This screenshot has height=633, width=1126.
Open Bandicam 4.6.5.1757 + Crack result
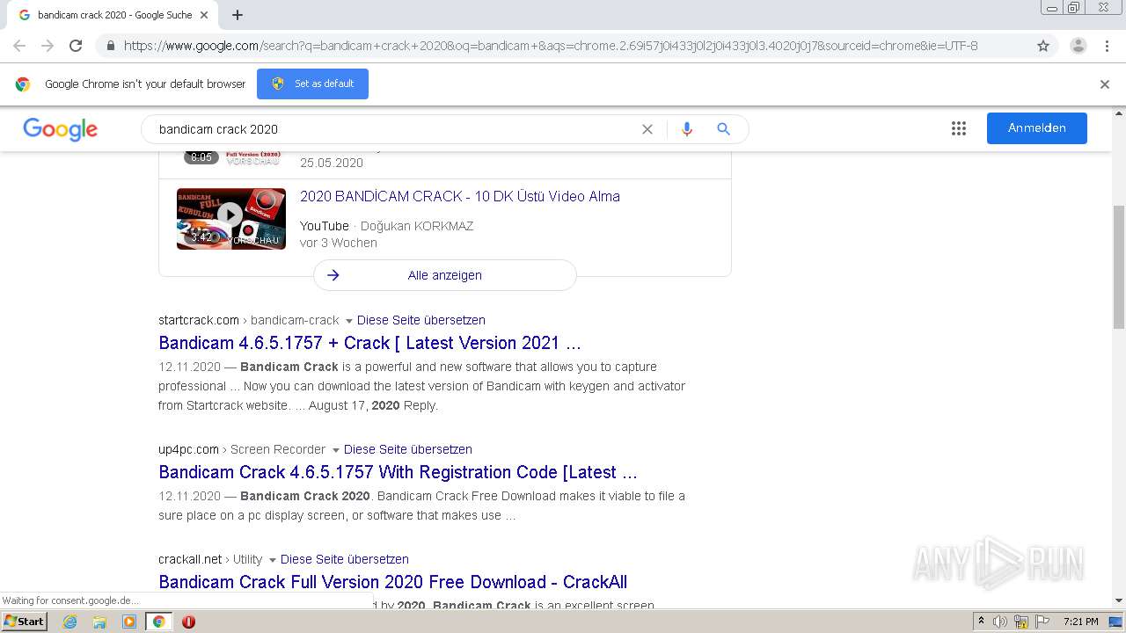pos(369,343)
